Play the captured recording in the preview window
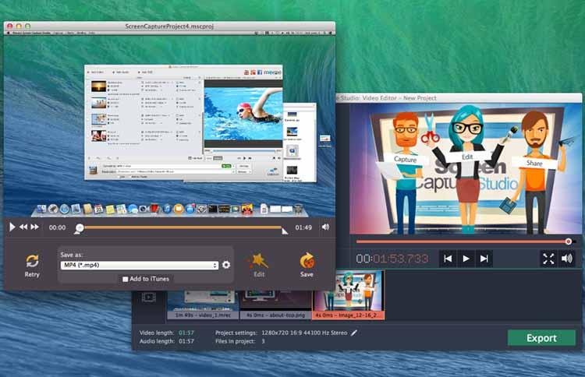The width and height of the screenshot is (585, 377). tap(12, 227)
